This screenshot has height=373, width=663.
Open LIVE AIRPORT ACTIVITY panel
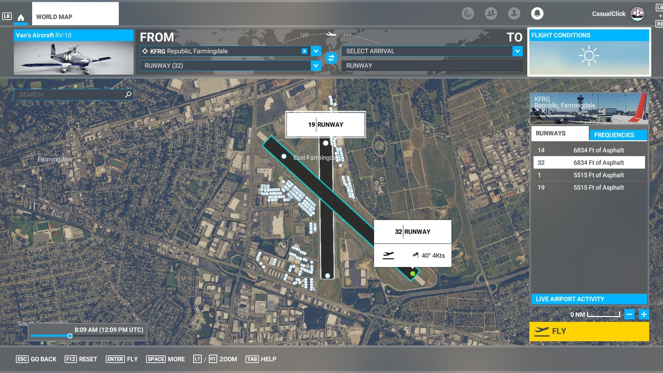coord(589,299)
